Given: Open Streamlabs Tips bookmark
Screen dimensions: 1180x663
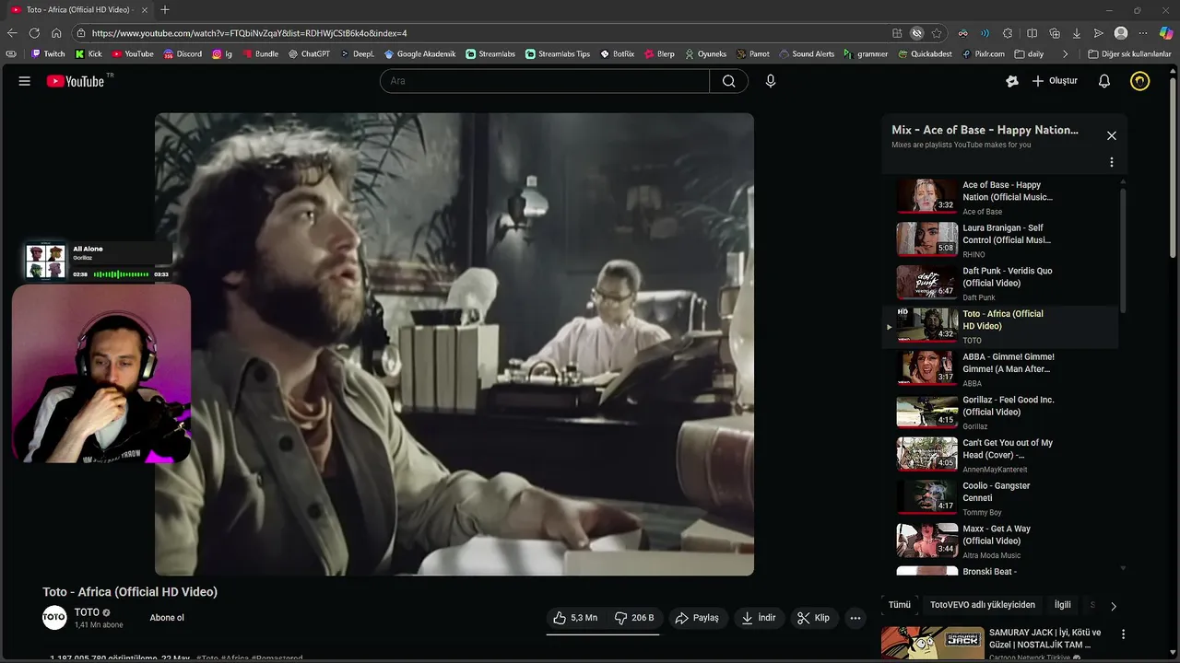Looking at the screenshot, I should [x=558, y=54].
